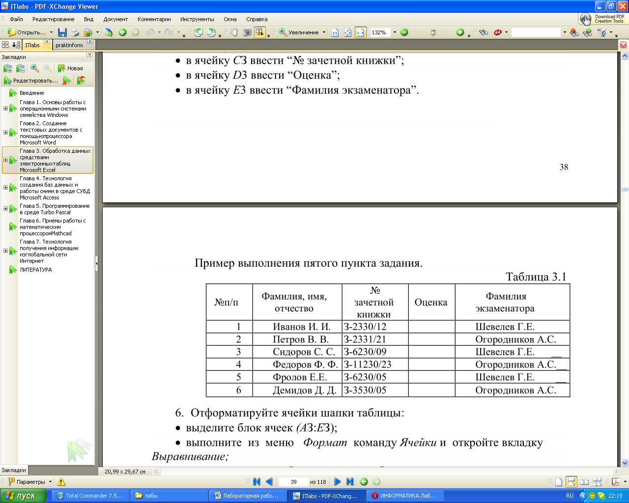This screenshot has width=629, height=503.
Task: Select continuous page layout icon
Action: click(x=571, y=482)
